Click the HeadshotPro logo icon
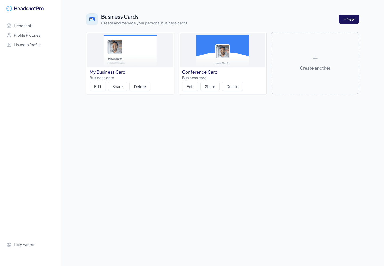 [9, 9]
